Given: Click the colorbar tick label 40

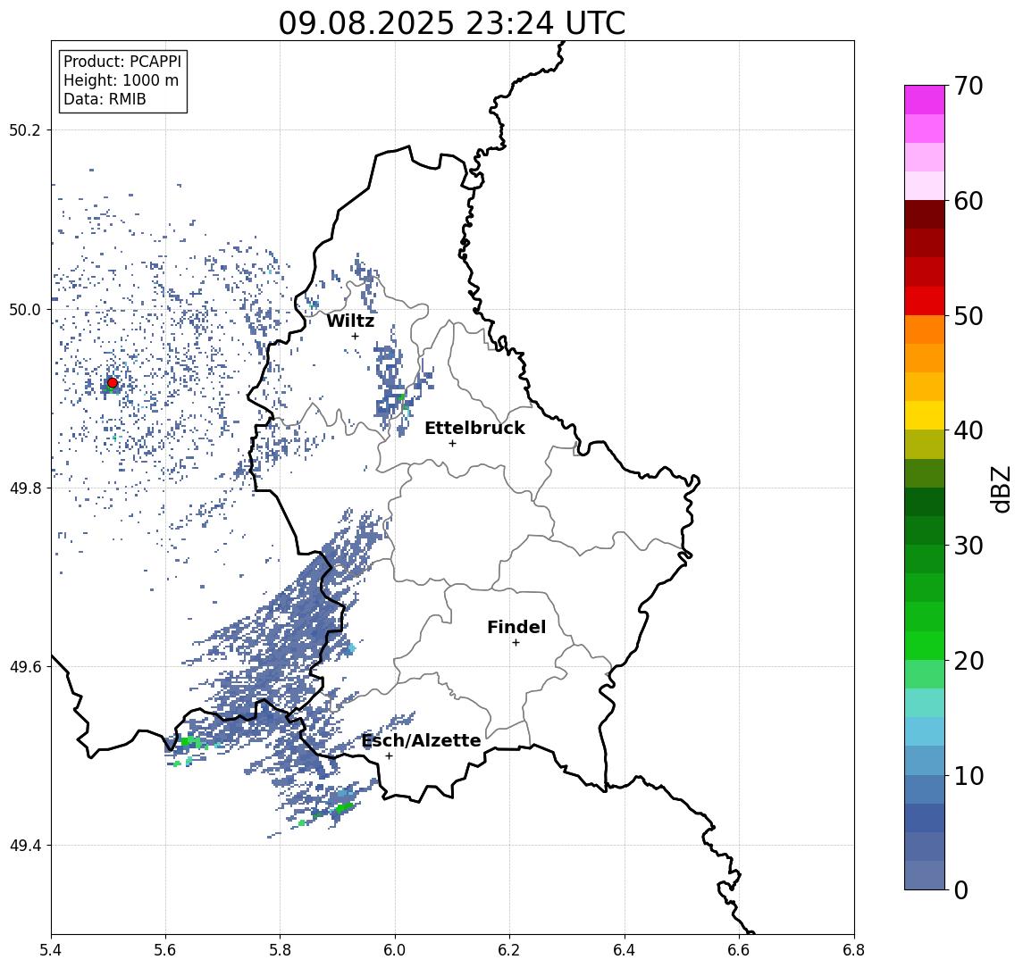Looking at the screenshot, I should [968, 430].
